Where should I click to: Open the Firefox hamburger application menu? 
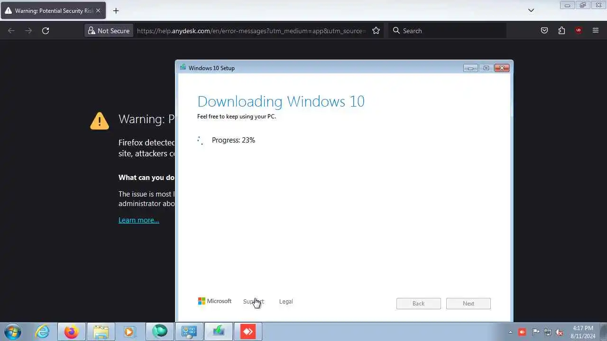(x=596, y=31)
